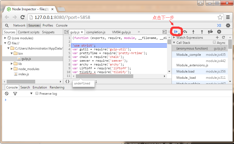Toggle pause on exceptions

click(x=219, y=32)
